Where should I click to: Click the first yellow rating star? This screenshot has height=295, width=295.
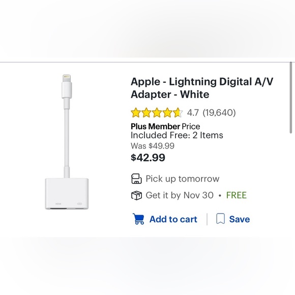(136, 113)
